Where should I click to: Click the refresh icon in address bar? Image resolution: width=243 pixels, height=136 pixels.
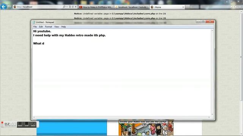(73, 7)
